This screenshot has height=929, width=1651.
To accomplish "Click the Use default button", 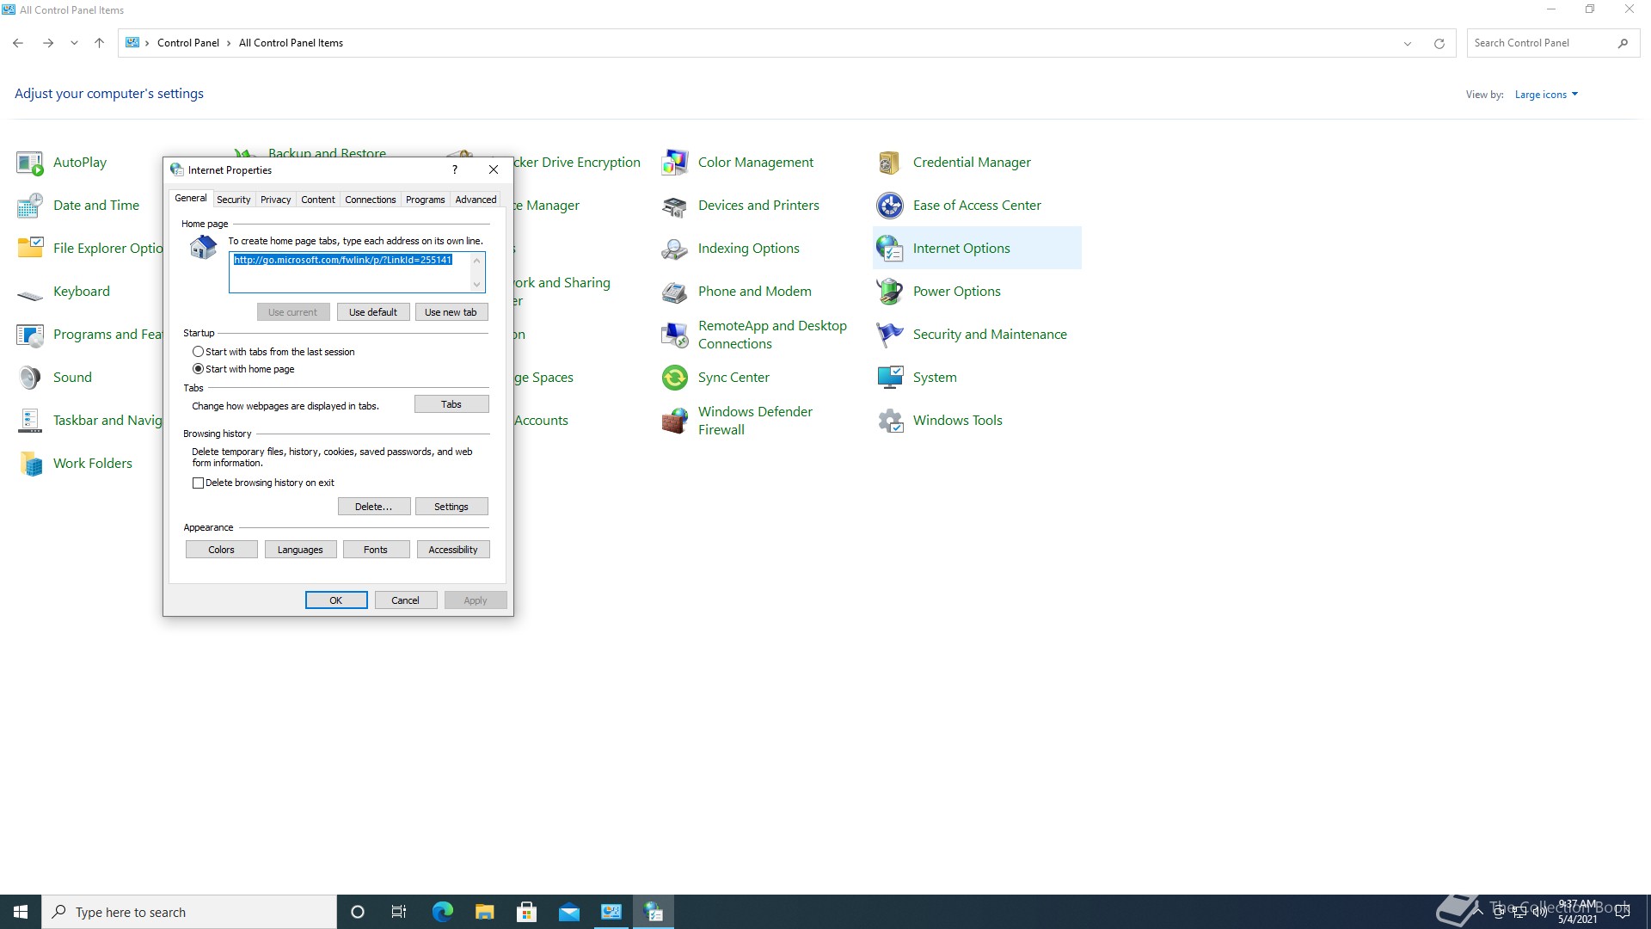I will click(x=372, y=312).
